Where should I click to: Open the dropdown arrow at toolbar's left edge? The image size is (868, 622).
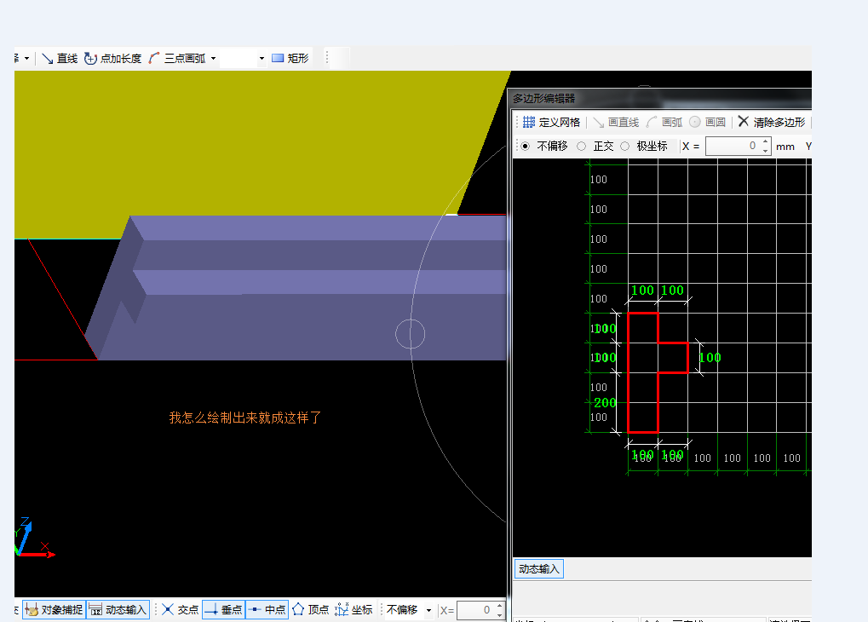click(26, 58)
